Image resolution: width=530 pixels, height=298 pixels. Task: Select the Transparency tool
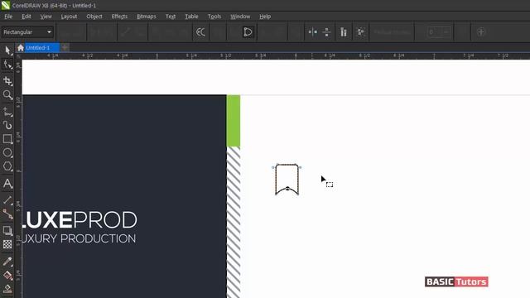pyautogui.click(x=7, y=245)
